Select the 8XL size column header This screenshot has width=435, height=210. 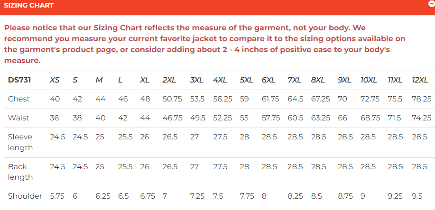pyautogui.click(x=318, y=80)
